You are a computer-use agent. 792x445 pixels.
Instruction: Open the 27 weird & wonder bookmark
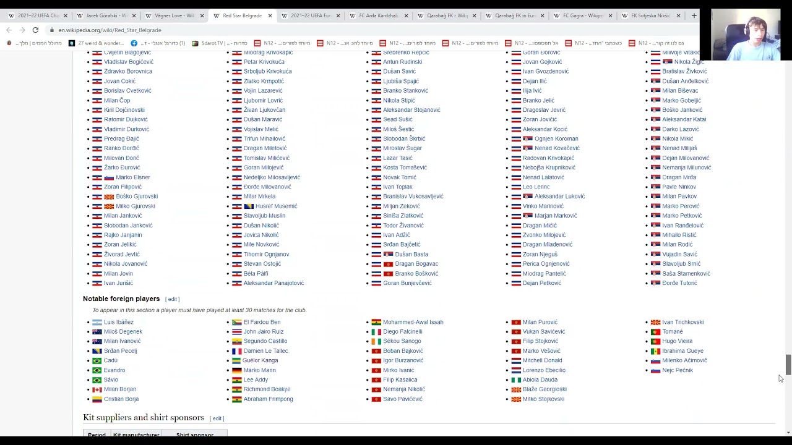pyautogui.click(x=96, y=43)
